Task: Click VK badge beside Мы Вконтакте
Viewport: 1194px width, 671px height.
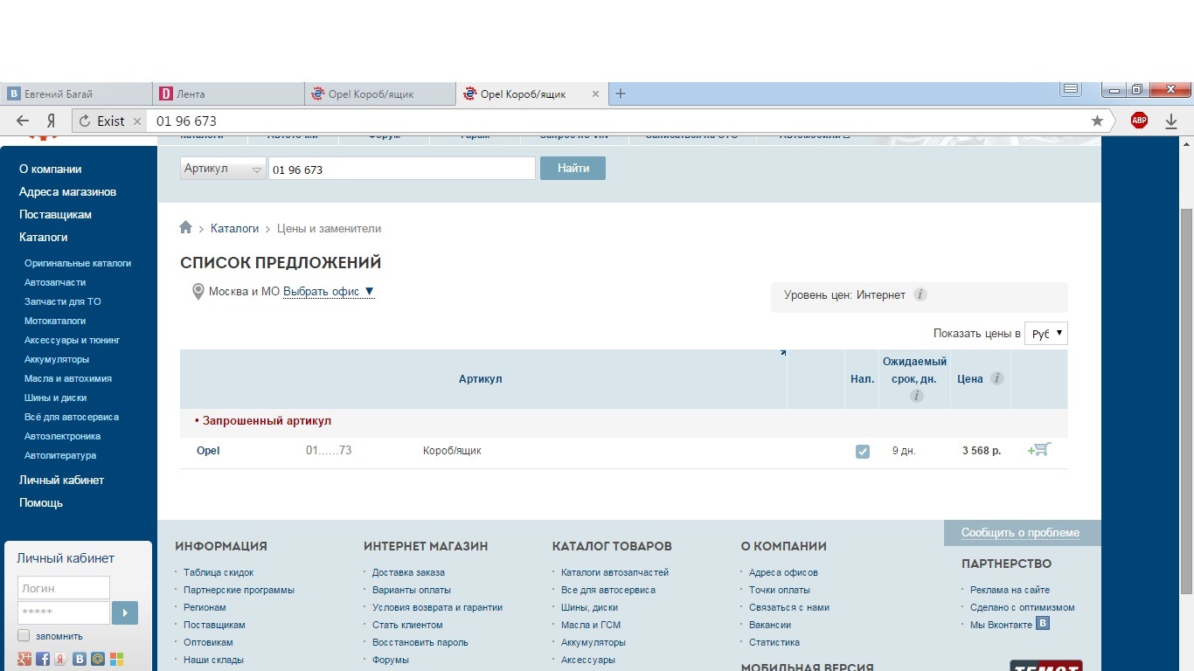Action: click(1042, 623)
